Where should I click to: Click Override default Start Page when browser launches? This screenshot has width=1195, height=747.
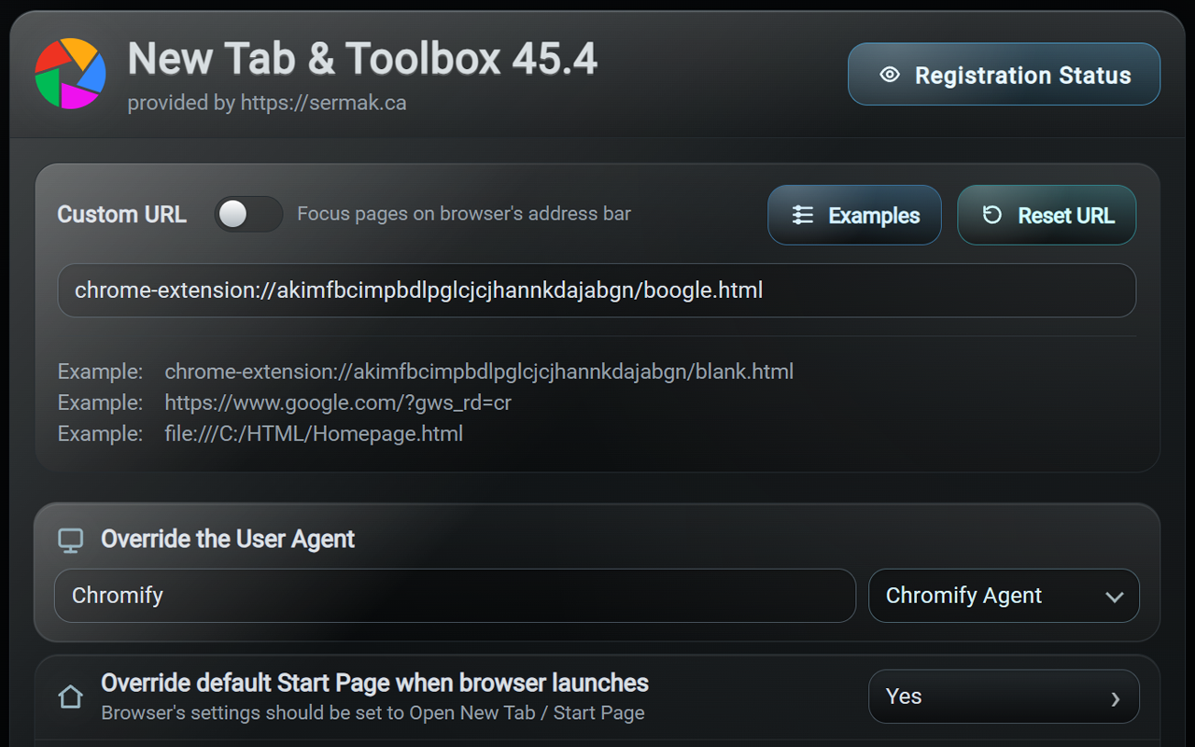click(x=374, y=683)
